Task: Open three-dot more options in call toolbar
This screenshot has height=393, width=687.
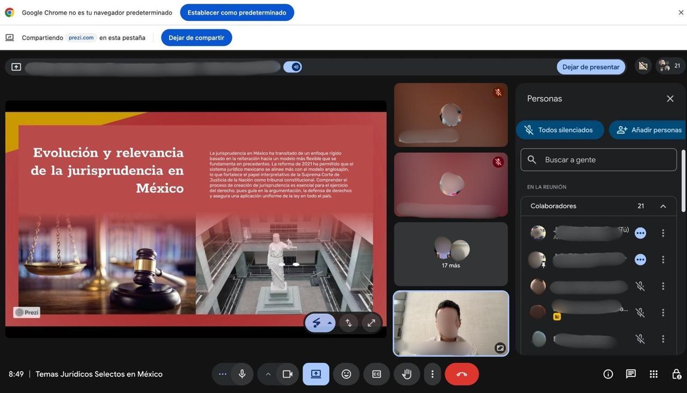Action: click(x=432, y=374)
